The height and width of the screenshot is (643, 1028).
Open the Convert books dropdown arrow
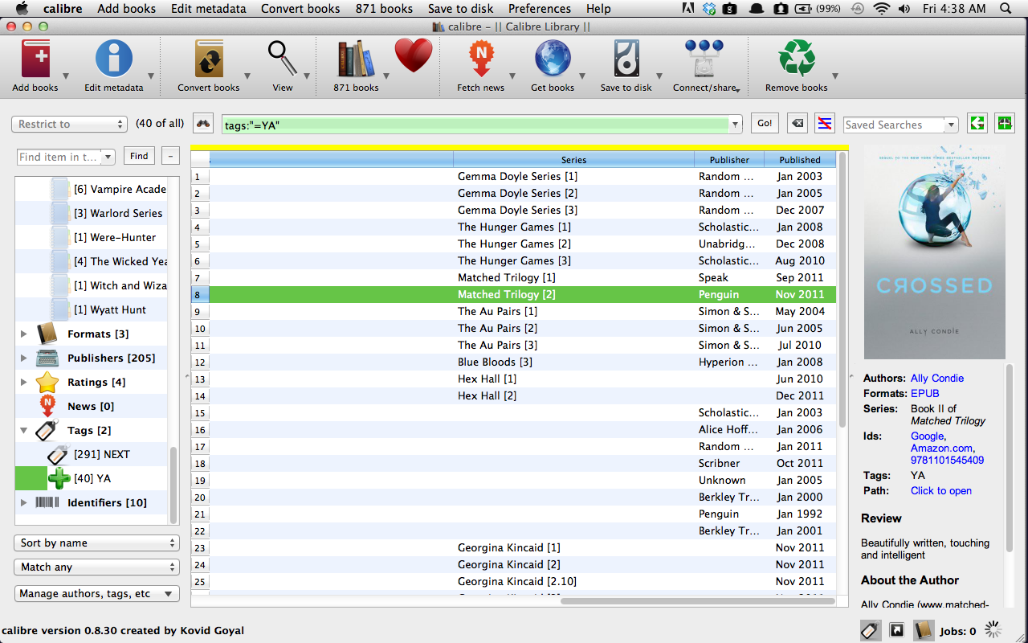click(247, 77)
